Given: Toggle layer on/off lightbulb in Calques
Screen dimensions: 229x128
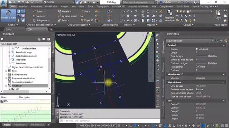Looking at the screenshot, I should click(x=177, y=11).
